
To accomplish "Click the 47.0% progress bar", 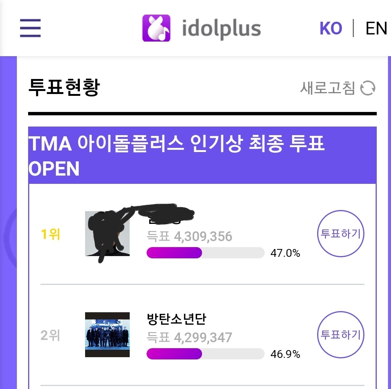I will click(x=206, y=253).
